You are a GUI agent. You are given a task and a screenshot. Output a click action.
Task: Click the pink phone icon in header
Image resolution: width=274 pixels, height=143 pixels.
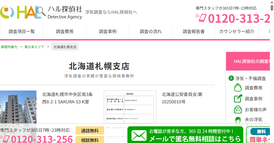(x=201, y=18)
